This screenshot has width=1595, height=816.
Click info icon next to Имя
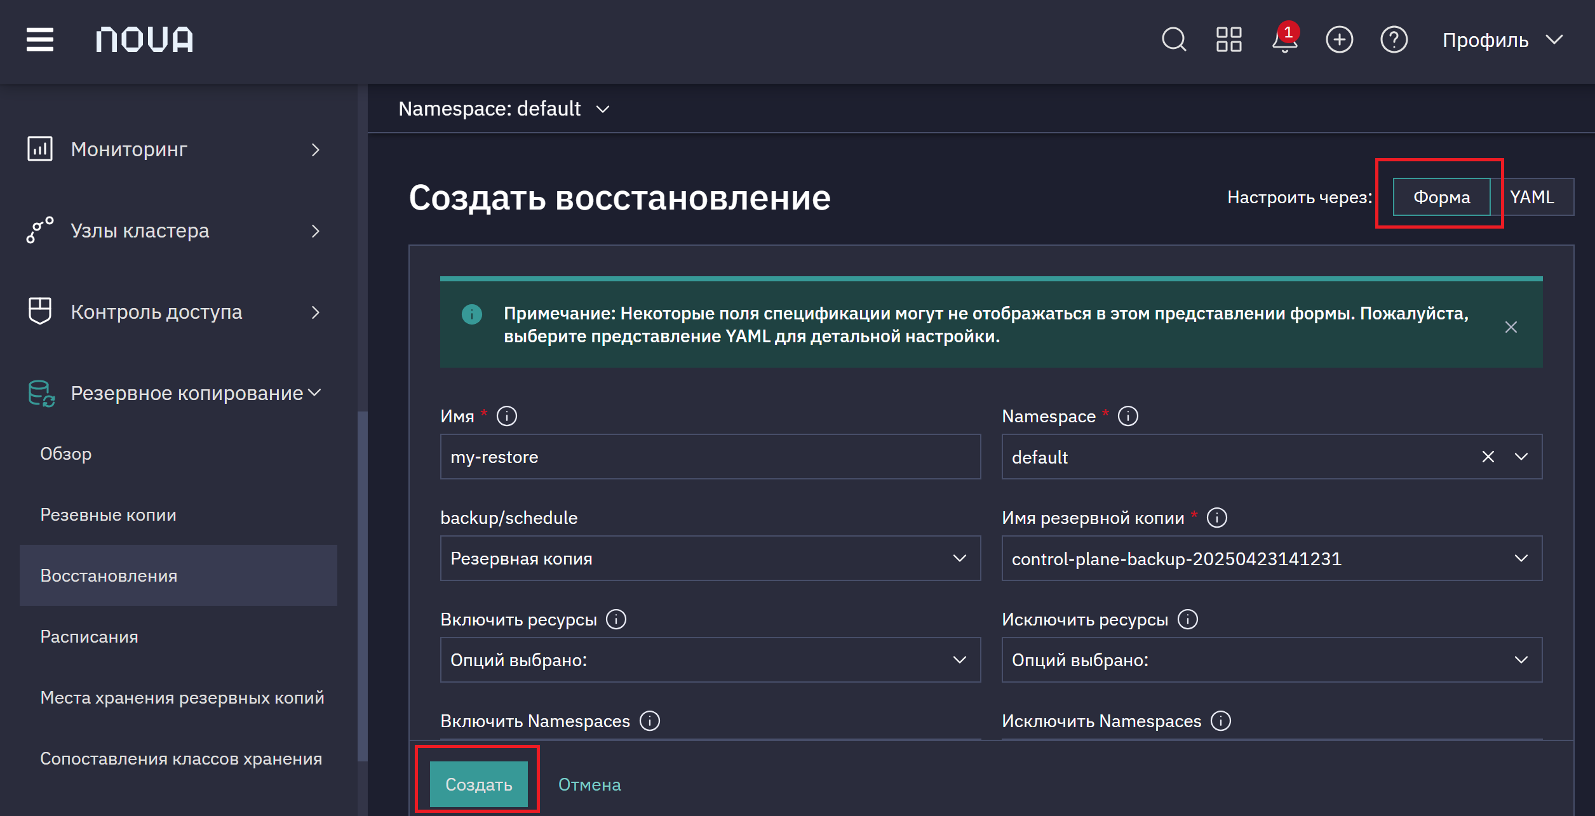(507, 416)
